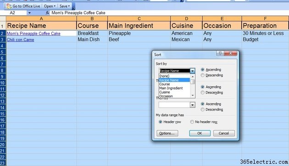Cancel the Sort dialog
The height and width of the screenshot is (166, 289).
[x=224, y=133]
